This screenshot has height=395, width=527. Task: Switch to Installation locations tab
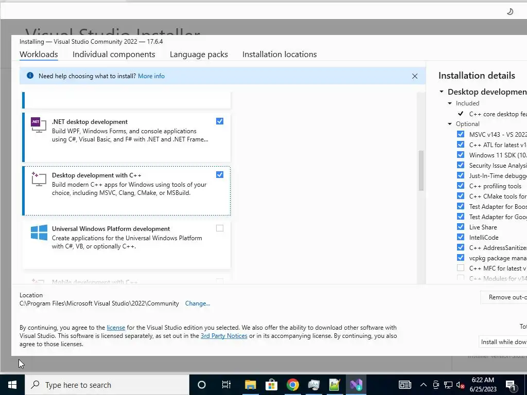tap(279, 55)
